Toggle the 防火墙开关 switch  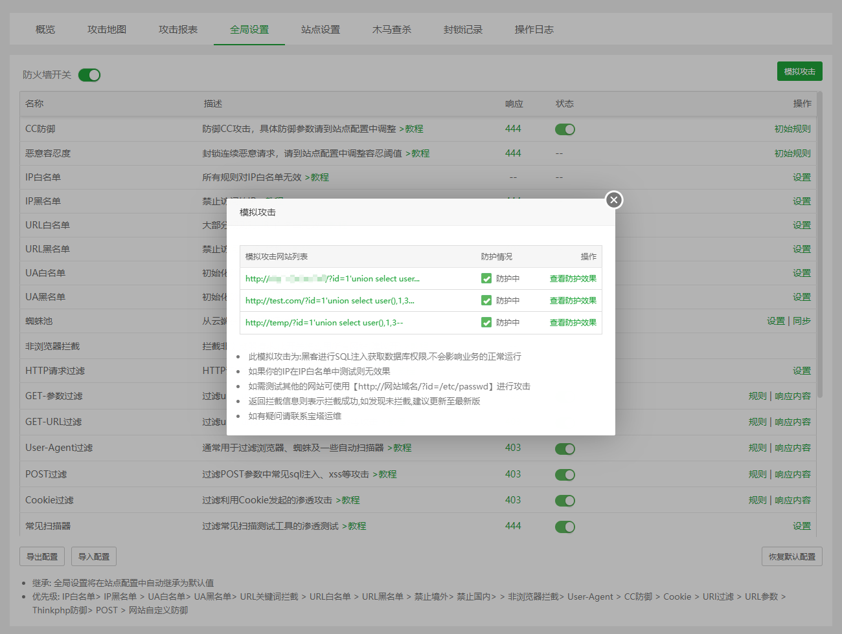[x=89, y=75]
